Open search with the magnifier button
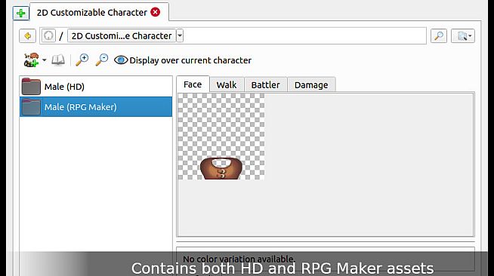Image resolution: width=494 pixels, height=276 pixels. [439, 36]
